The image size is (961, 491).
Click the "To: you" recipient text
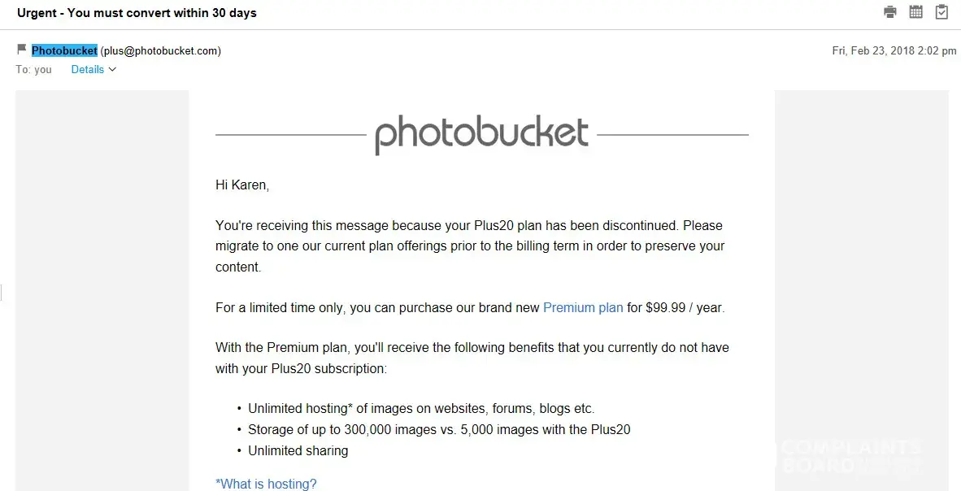tap(33, 70)
